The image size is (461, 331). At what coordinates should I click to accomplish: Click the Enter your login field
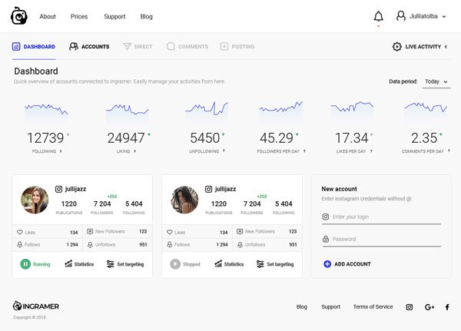tap(382, 217)
